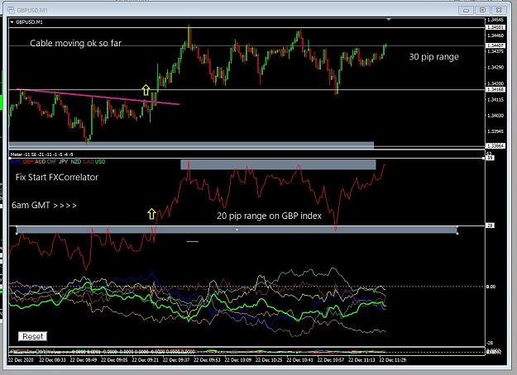
Task: Click the 'Fix Start FXCorrelator' text label
Action: point(57,177)
